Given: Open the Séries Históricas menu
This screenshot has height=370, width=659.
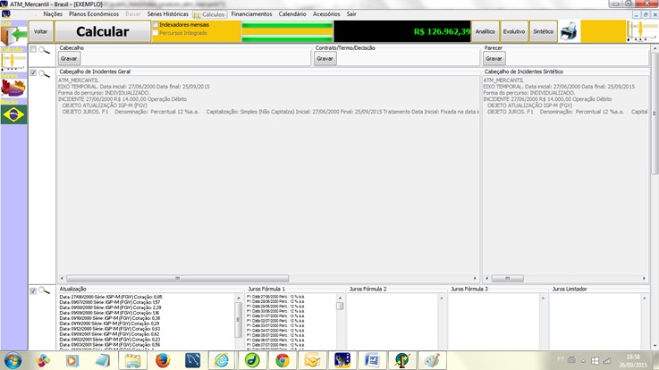Looking at the screenshot, I should pyautogui.click(x=167, y=14).
